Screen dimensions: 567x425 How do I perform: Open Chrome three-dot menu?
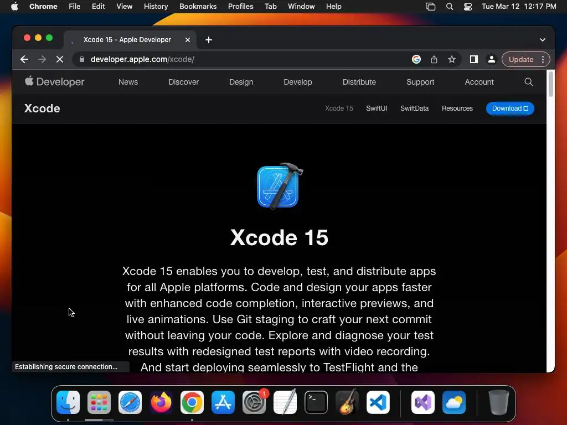[x=543, y=59]
